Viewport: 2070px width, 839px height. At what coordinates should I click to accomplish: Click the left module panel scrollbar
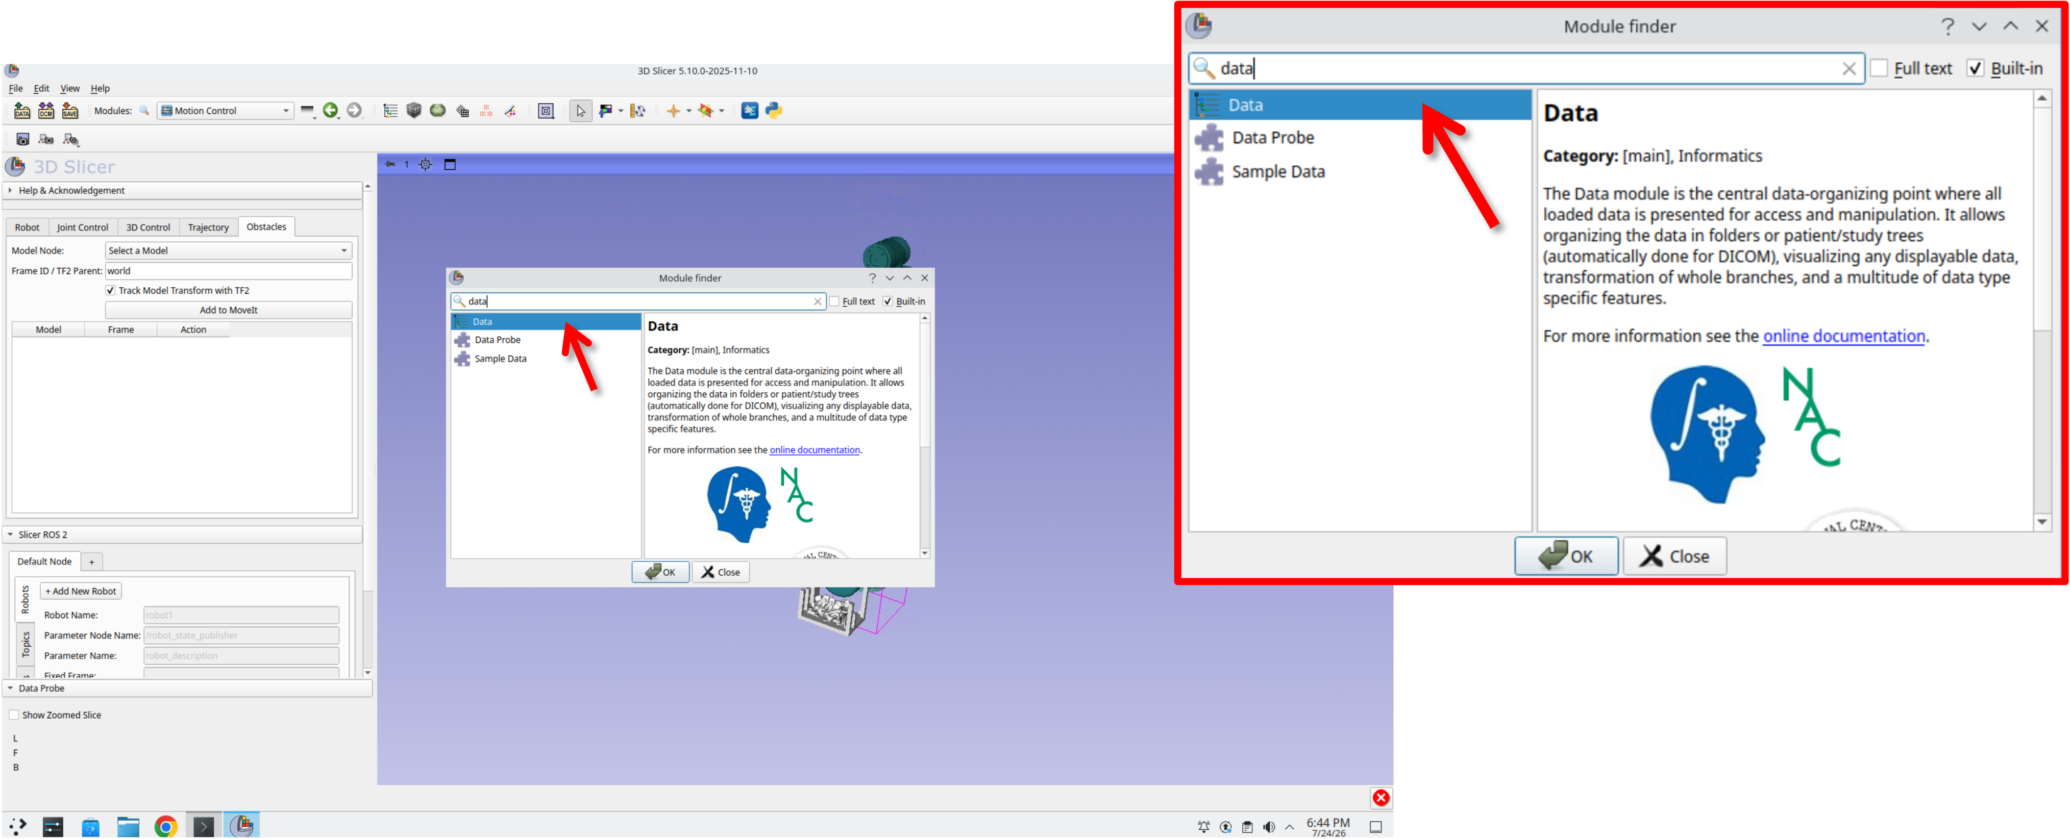click(x=367, y=429)
